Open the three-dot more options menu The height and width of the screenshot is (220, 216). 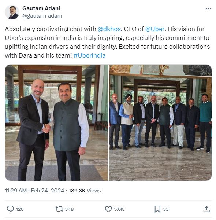[x=208, y=8]
